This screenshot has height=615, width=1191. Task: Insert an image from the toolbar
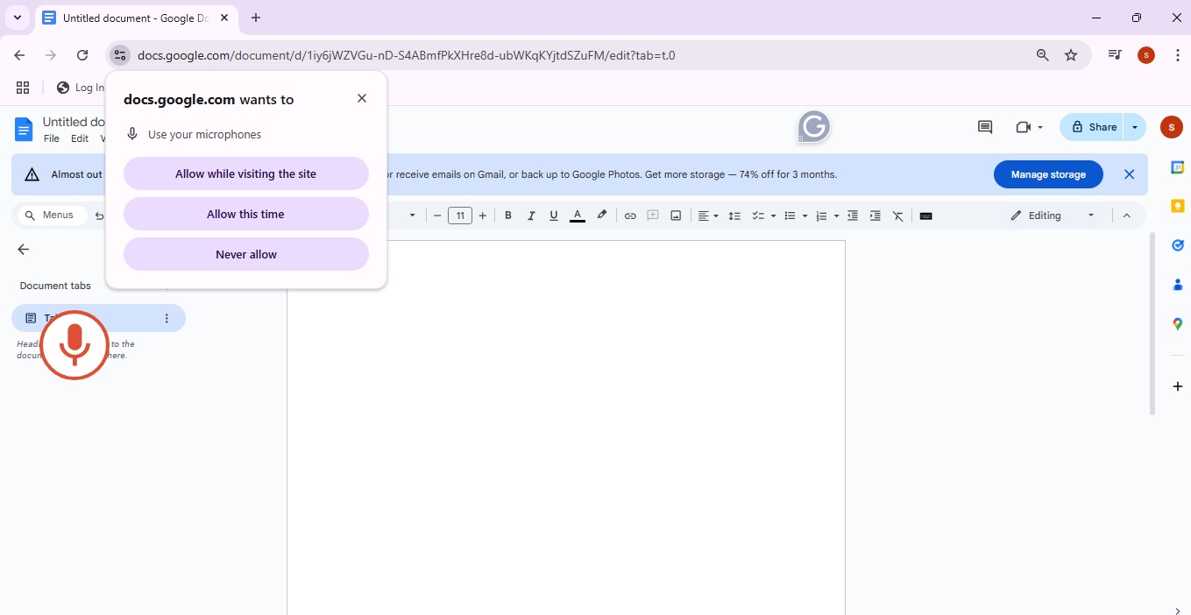click(x=676, y=216)
